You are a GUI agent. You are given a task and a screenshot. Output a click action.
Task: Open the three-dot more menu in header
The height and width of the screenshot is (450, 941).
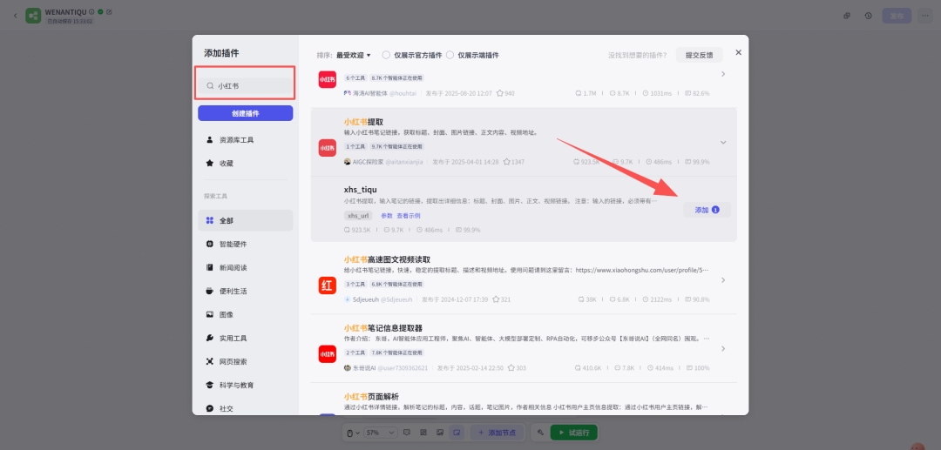924,16
